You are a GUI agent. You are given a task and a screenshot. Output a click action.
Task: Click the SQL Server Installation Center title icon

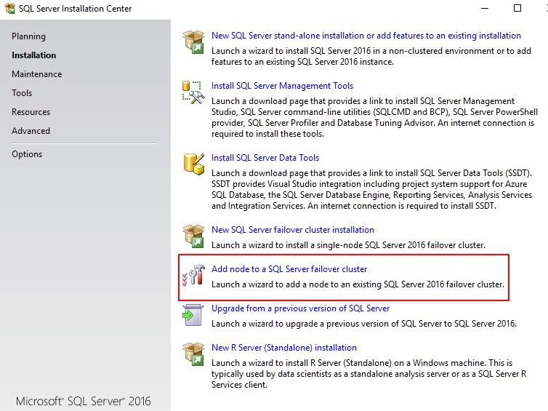pyautogui.click(x=9, y=9)
